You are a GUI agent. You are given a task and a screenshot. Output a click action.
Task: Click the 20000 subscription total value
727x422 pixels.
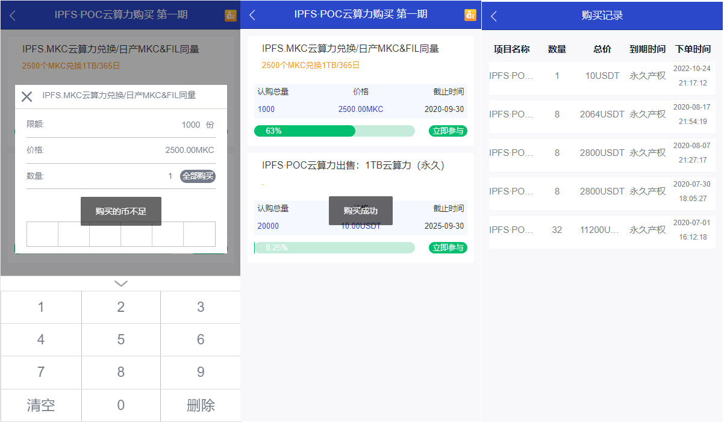coord(268,226)
